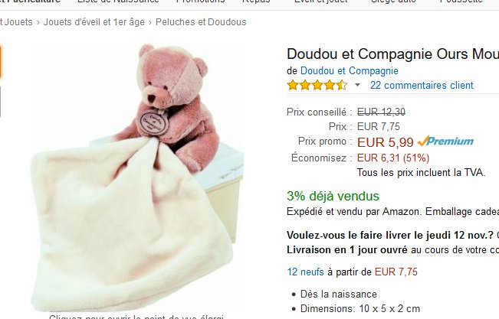Open the Eveil et jouet tab
This screenshot has height=319, width=499.
click(320, 2)
